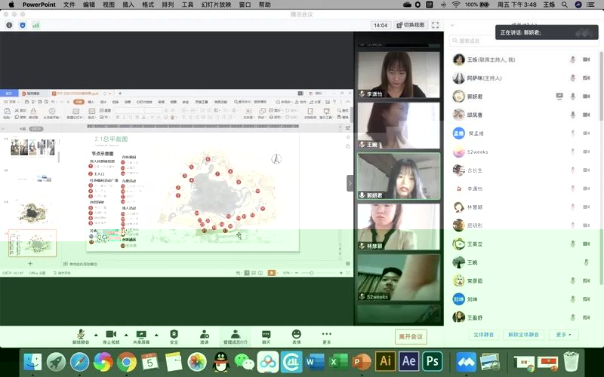Image resolution: width=604 pixels, height=377 pixels.
Task: Collapse video strip with side arrow
Action: [x=350, y=183]
